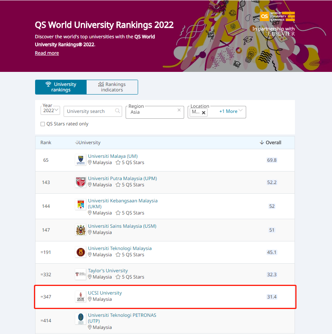
Task: Click the trophy icon on University rankings tab
Action: (x=48, y=84)
